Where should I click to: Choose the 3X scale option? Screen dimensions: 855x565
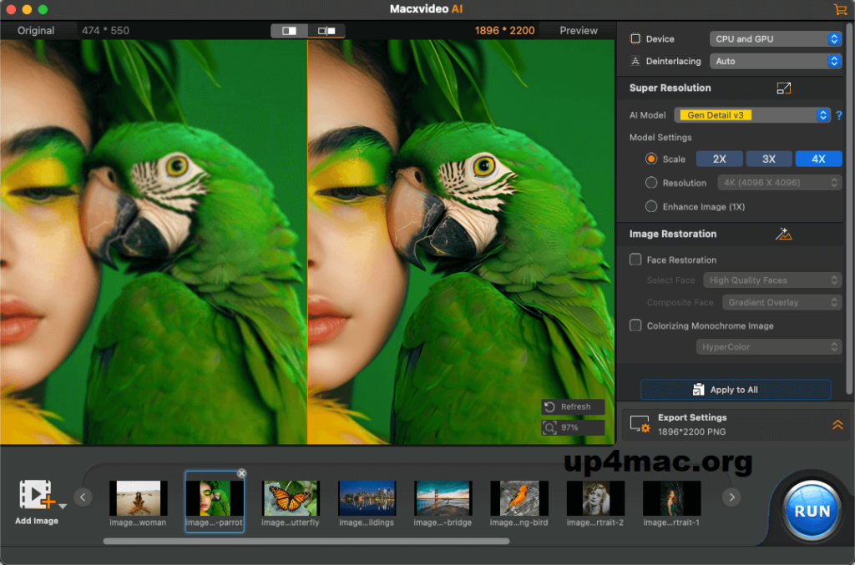[x=768, y=159]
